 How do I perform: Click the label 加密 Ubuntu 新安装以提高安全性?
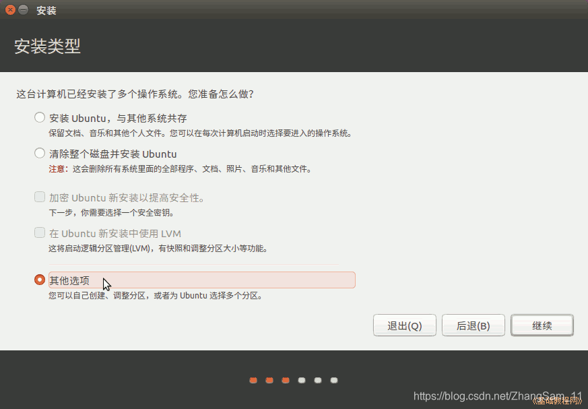point(127,197)
